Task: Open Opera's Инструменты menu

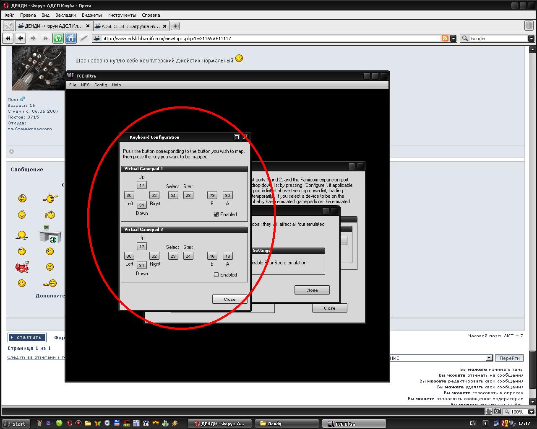Action: (122, 15)
